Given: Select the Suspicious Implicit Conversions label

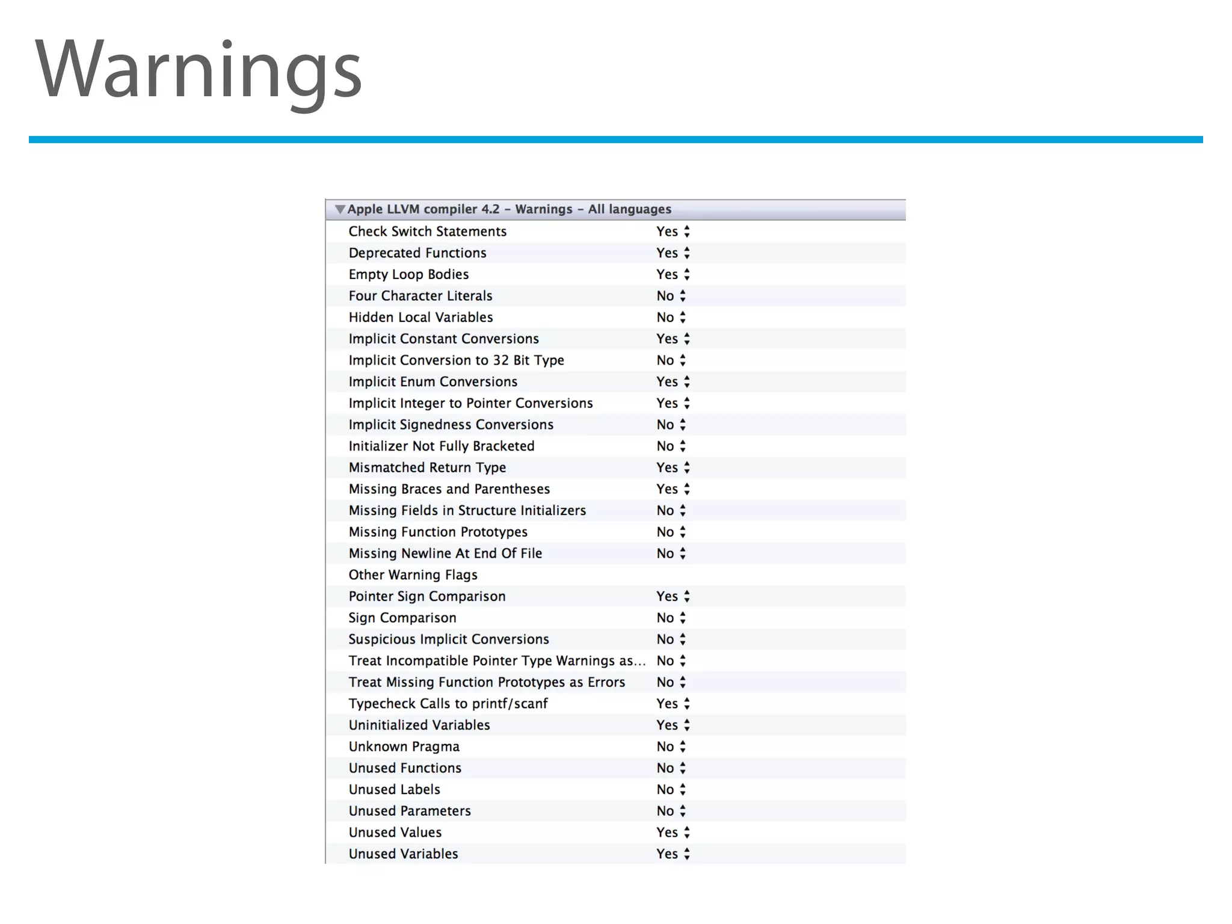Looking at the screenshot, I should [449, 639].
